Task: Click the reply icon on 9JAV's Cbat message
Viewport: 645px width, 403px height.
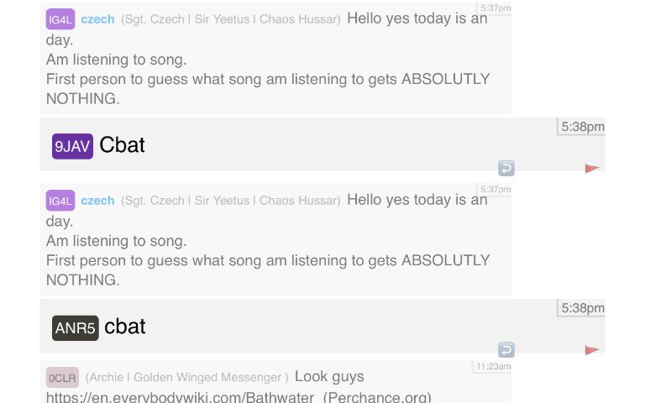Action: point(506,168)
